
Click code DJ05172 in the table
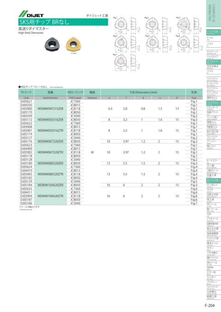pyautogui.click(x=26, y=119)
